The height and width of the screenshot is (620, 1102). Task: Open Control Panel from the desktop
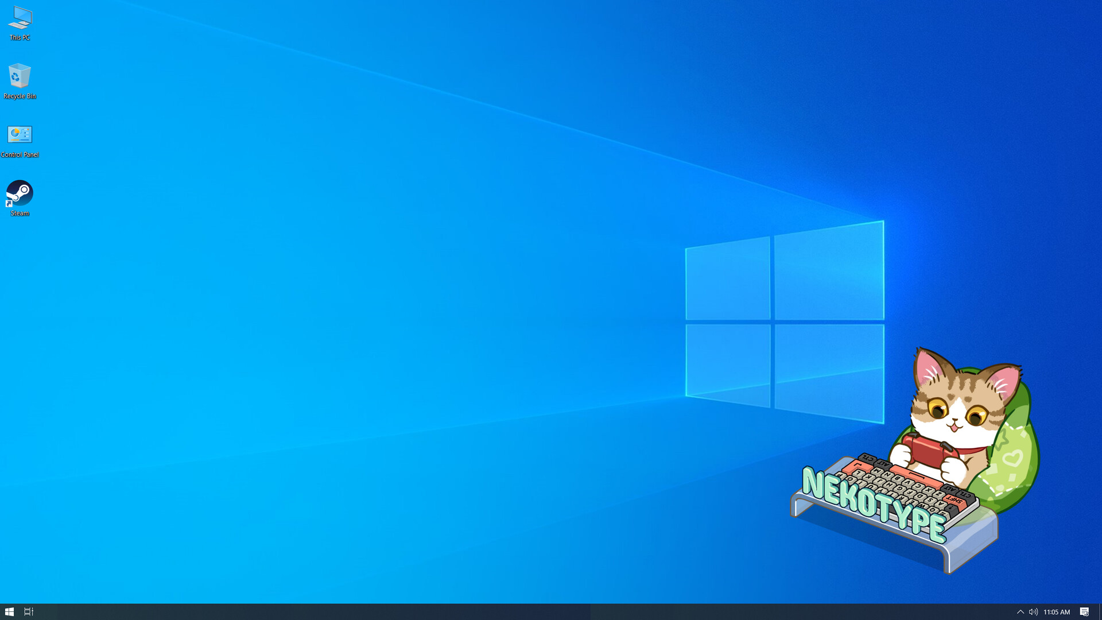tap(20, 134)
